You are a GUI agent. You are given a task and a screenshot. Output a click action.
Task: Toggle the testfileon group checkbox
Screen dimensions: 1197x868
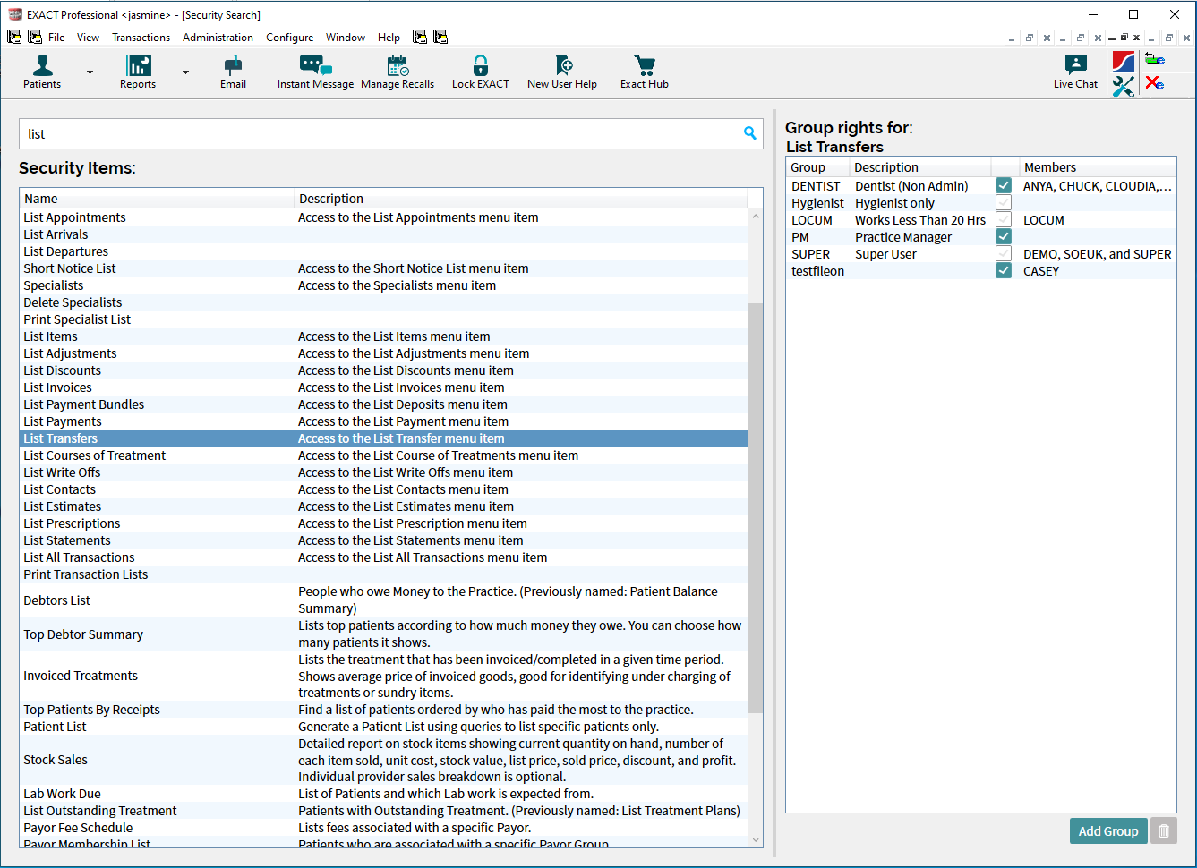click(1004, 271)
